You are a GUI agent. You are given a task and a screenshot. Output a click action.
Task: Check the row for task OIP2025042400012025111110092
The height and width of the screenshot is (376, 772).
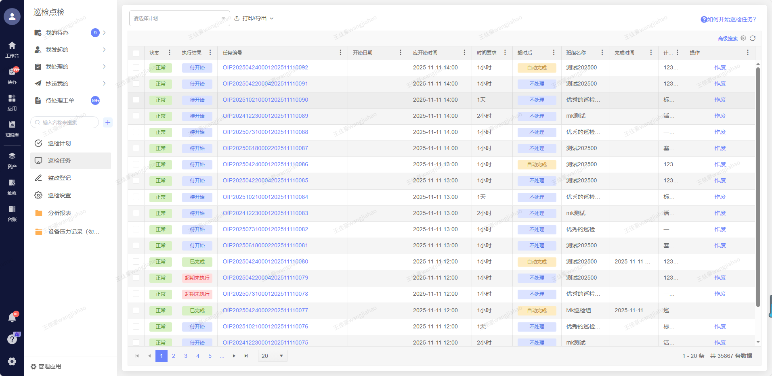point(136,67)
